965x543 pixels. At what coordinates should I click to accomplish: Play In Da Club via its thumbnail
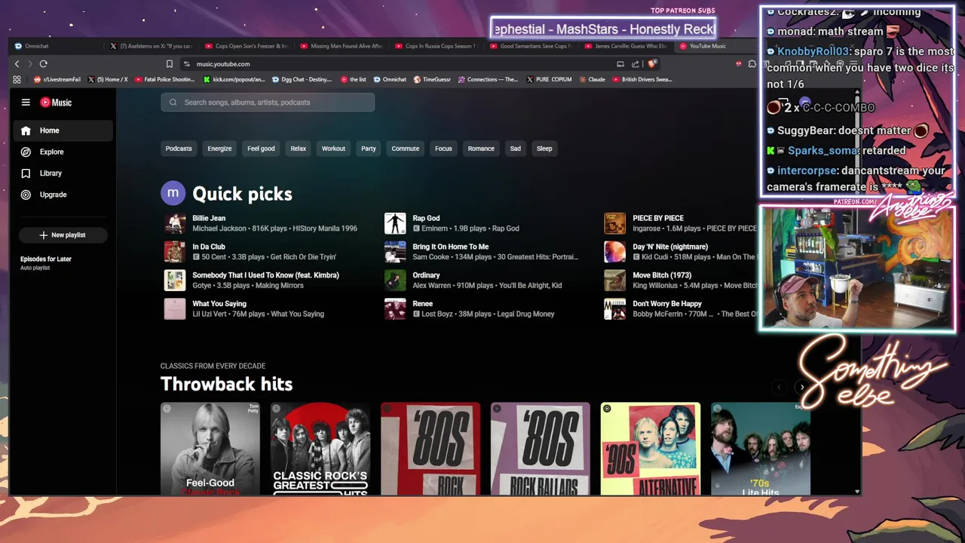(175, 252)
